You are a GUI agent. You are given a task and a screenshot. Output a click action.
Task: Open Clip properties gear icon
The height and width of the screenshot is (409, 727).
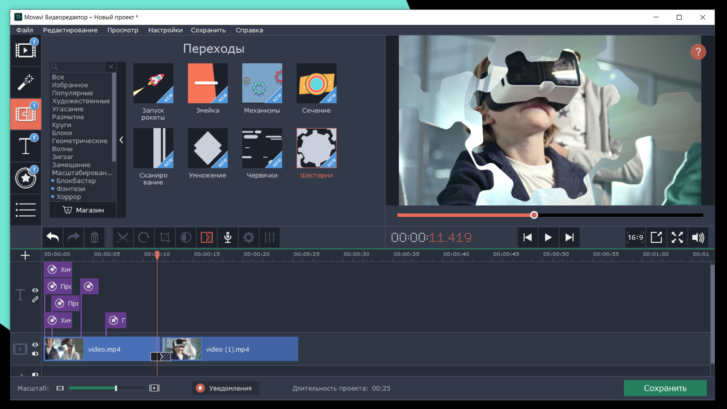point(248,237)
